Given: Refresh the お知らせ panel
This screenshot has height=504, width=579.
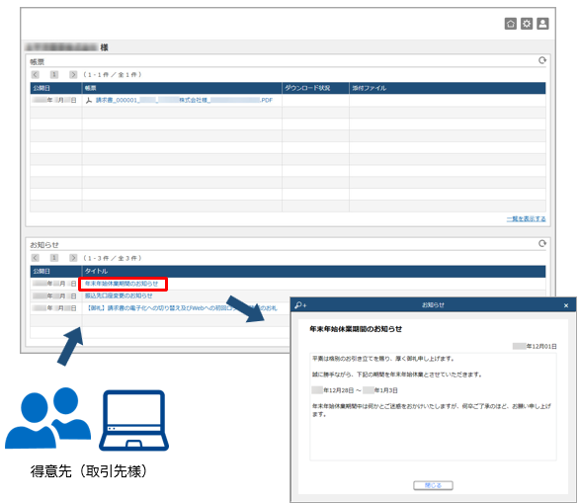Looking at the screenshot, I should [x=541, y=244].
